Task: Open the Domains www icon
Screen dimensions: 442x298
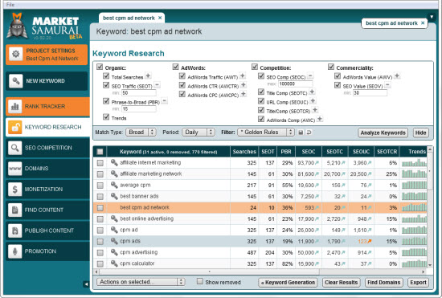Action: pos(15,169)
